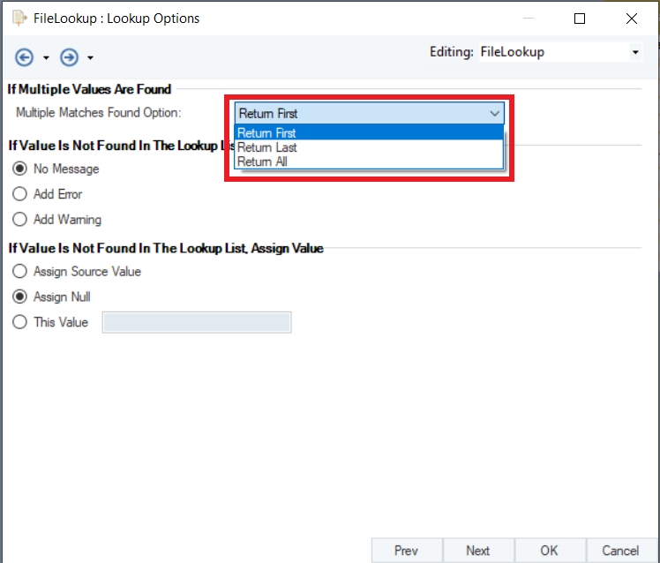Select the No Message radio button
Image resolution: width=660 pixels, height=563 pixels.
coord(20,169)
